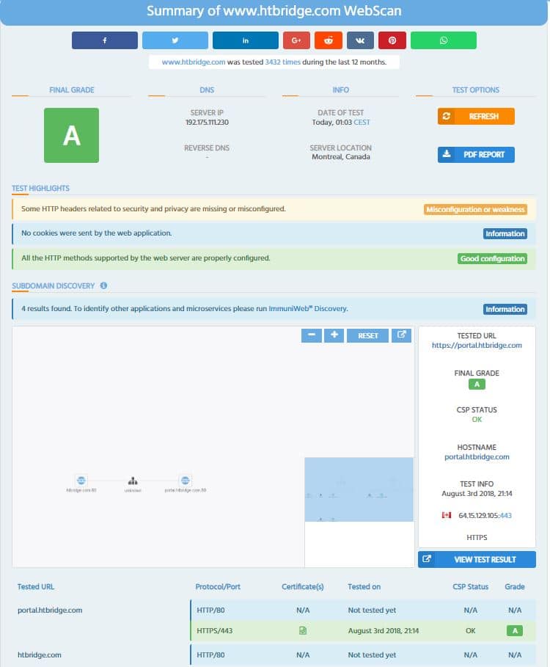Click Information badge in Subdomain Discovery
This screenshot has height=667, width=550.
tap(505, 309)
